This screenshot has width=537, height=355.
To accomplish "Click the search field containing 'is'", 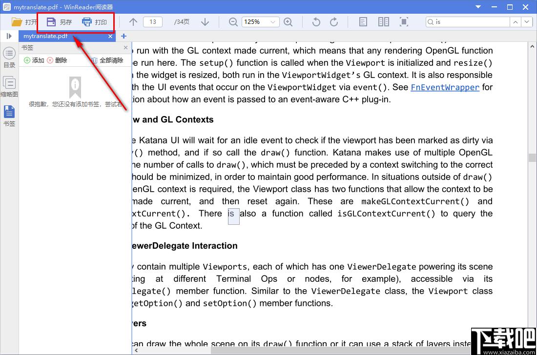I will 468,22.
